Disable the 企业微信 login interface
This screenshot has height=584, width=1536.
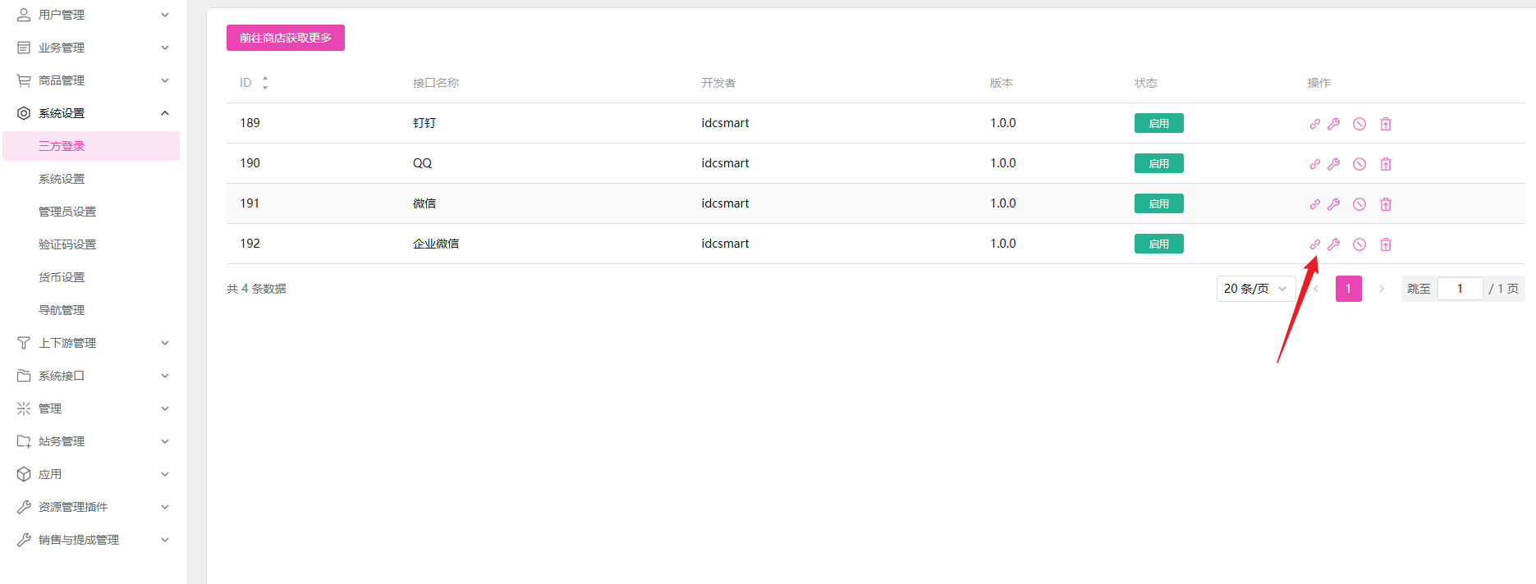(x=1359, y=244)
